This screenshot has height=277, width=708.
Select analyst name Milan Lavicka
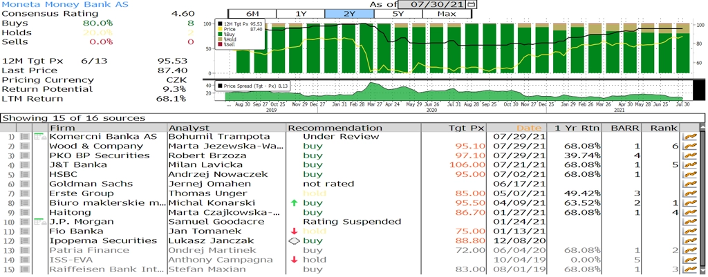205,165
